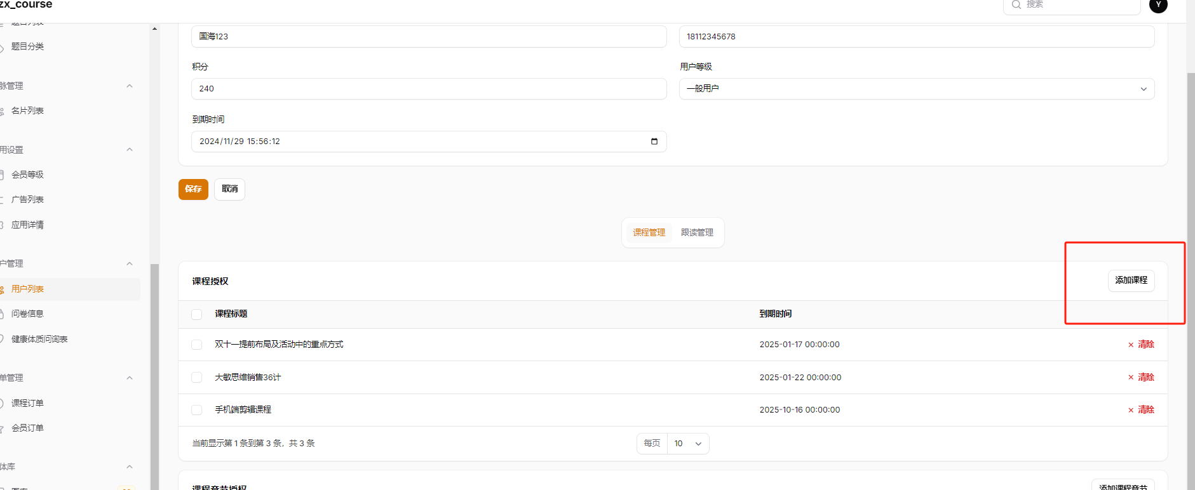
Task: Click the sidebar vertical scrollbar
Action: (x=154, y=374)
